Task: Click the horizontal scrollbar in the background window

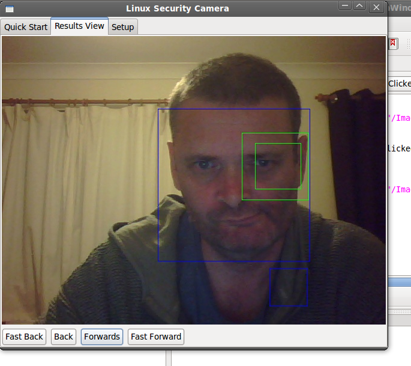Action: (x=400, y=312)
